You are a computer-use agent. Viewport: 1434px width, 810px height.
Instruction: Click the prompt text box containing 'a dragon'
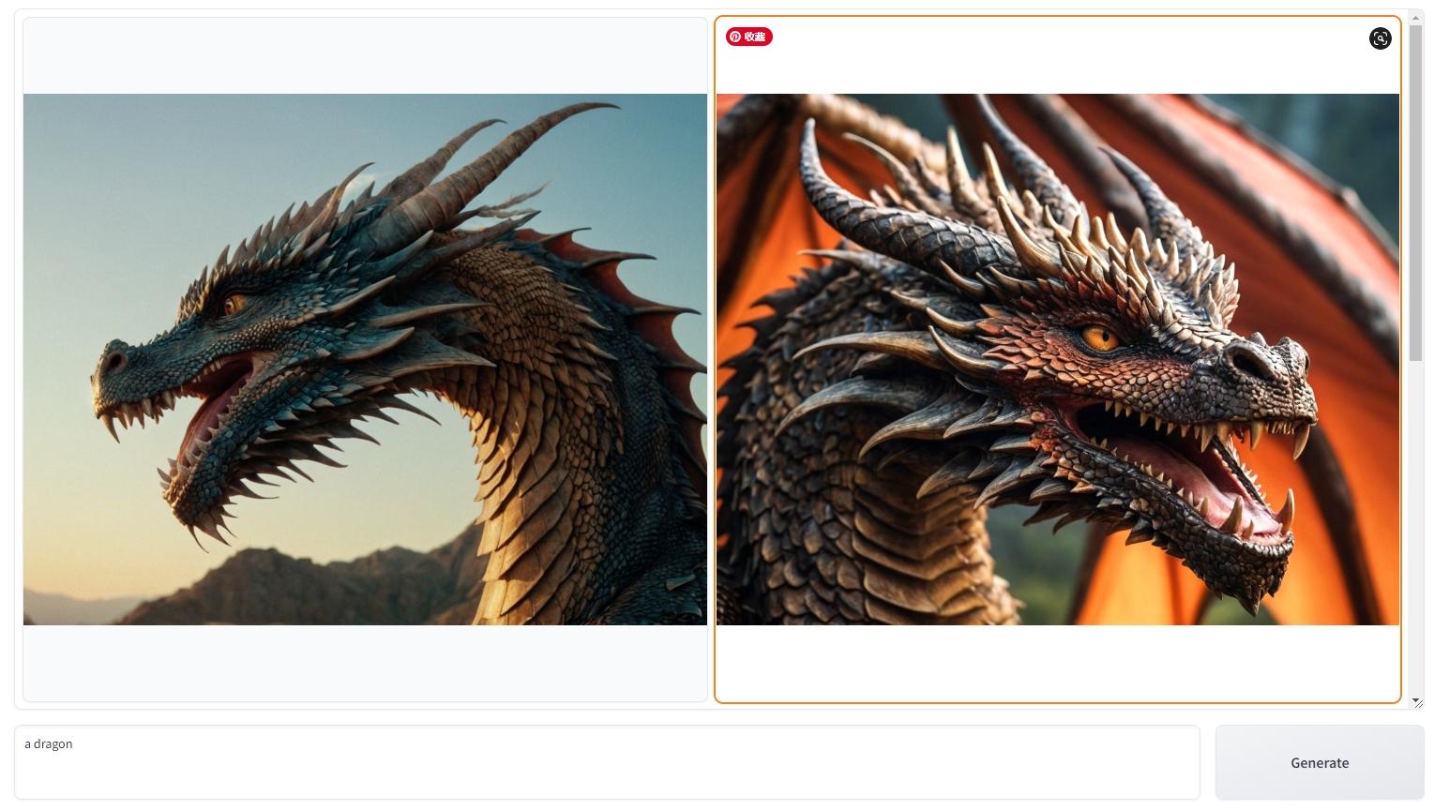coord(607,762)
